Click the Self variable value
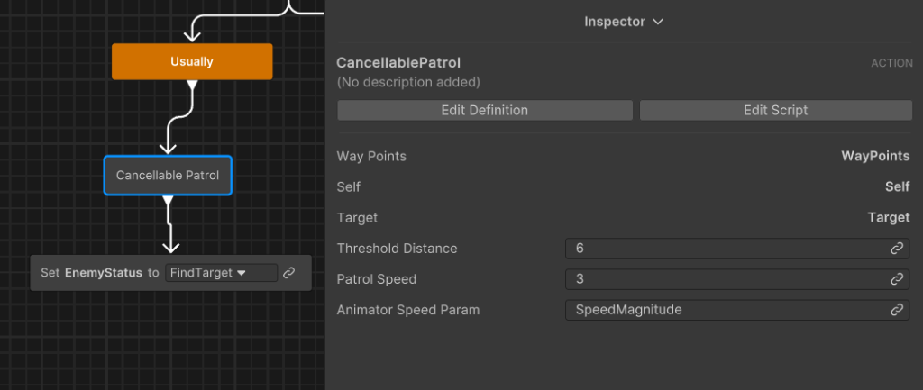The height and width of the screenshot is (390, 923). pos(897,187)
